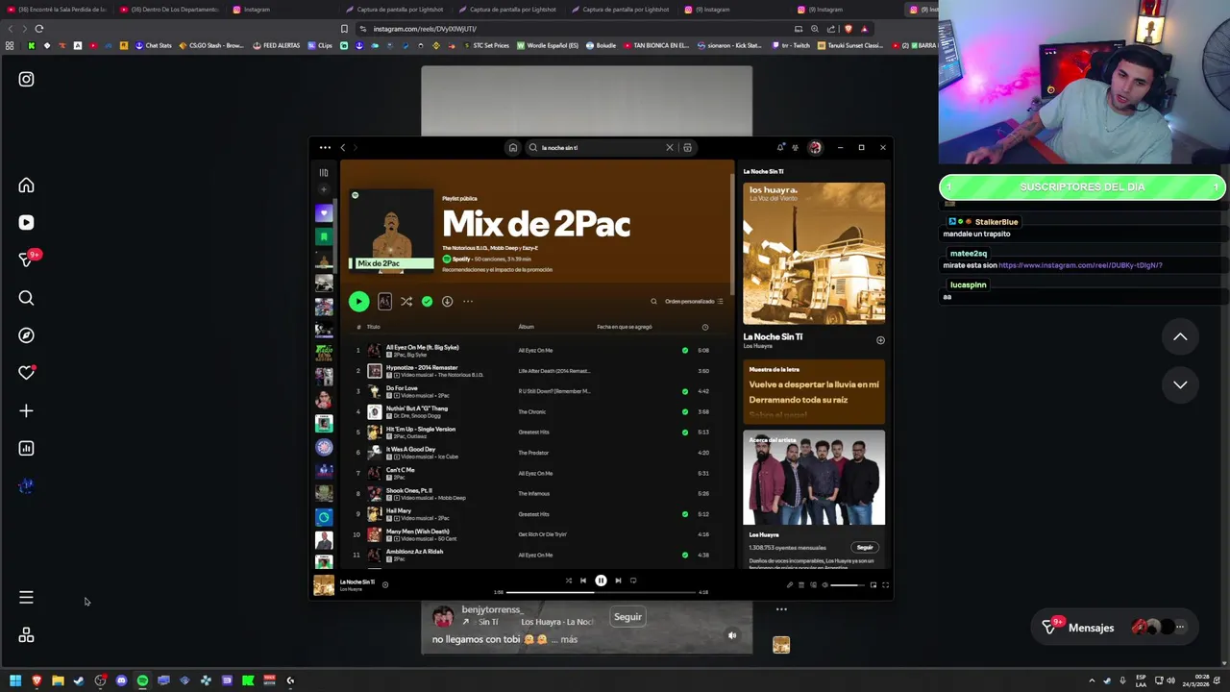Open Instagram Reels from the sidebar
This screenshot has width=1230, height=692.
[26, 223]
